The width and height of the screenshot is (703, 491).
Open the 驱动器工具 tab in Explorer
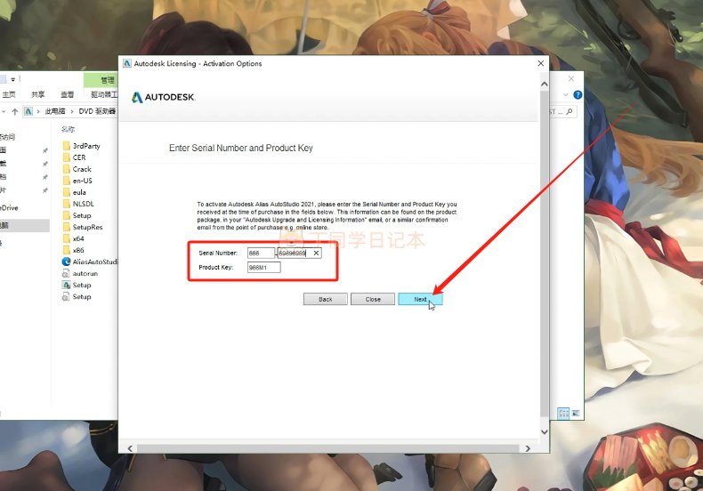click(x=104, y=94)
